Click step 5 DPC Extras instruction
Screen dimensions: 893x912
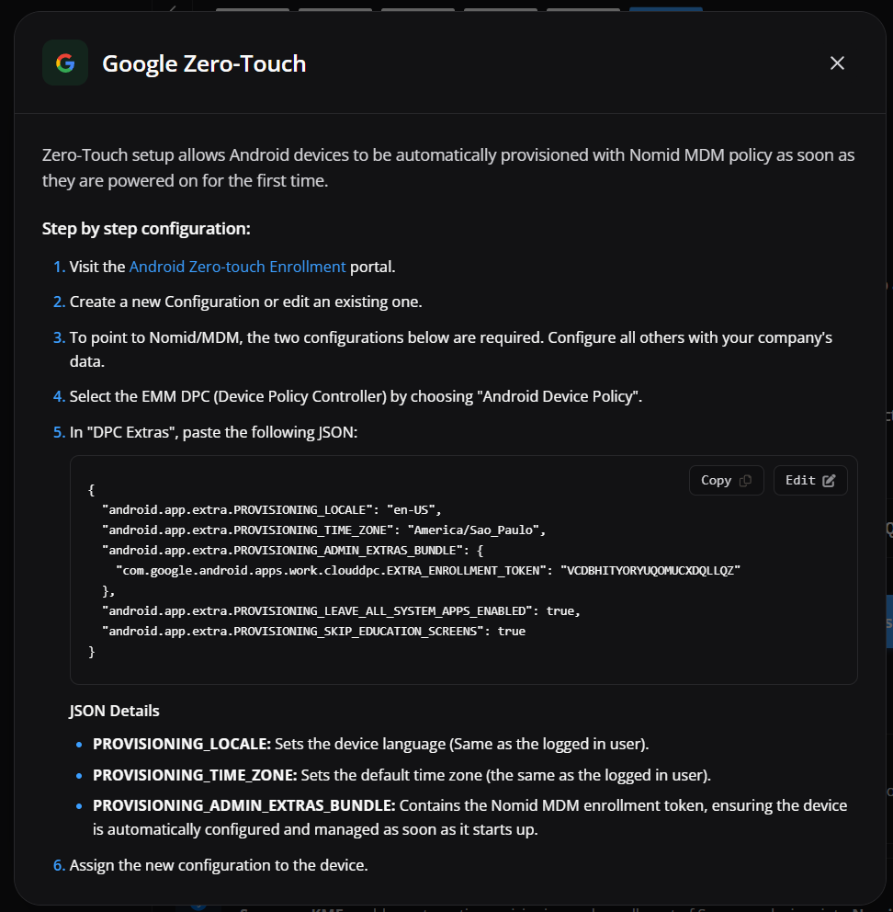tap(213, 432)
